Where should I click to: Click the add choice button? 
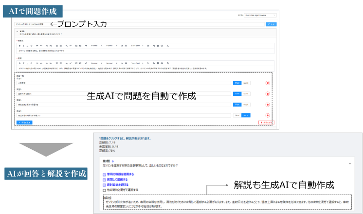click(x=24, y=123)
